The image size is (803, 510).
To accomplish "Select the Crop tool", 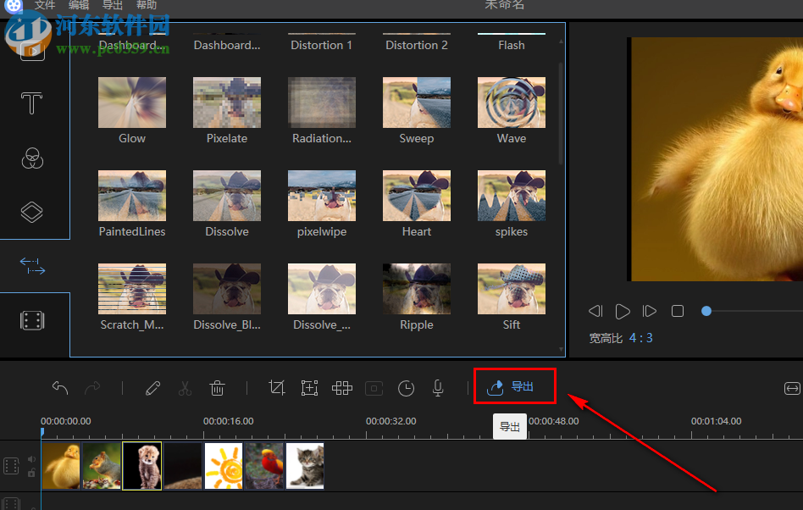I will [x=277, y=388].
